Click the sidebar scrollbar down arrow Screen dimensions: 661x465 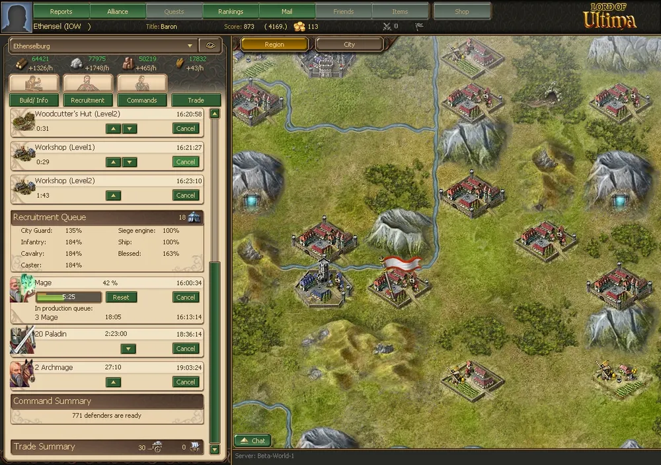[x=215, y=449]
